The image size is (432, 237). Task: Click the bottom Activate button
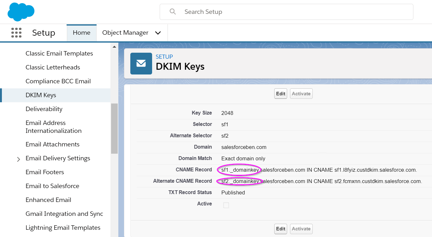pyautogui.click(x=301, y=229)
